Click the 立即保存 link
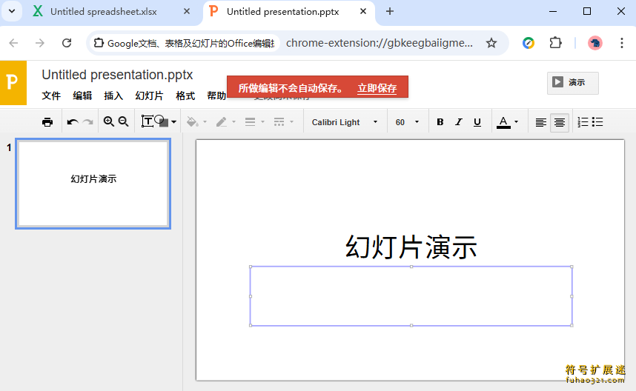The image size is (636, 391). click(377, 88)
